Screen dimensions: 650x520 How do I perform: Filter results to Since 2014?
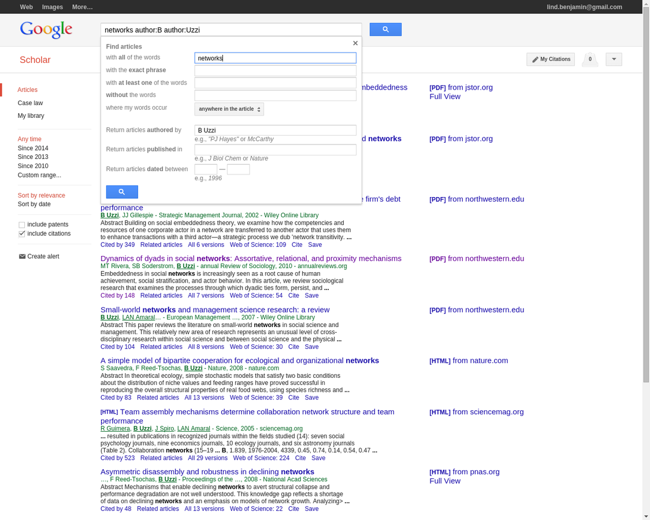(x=33, y=148)
